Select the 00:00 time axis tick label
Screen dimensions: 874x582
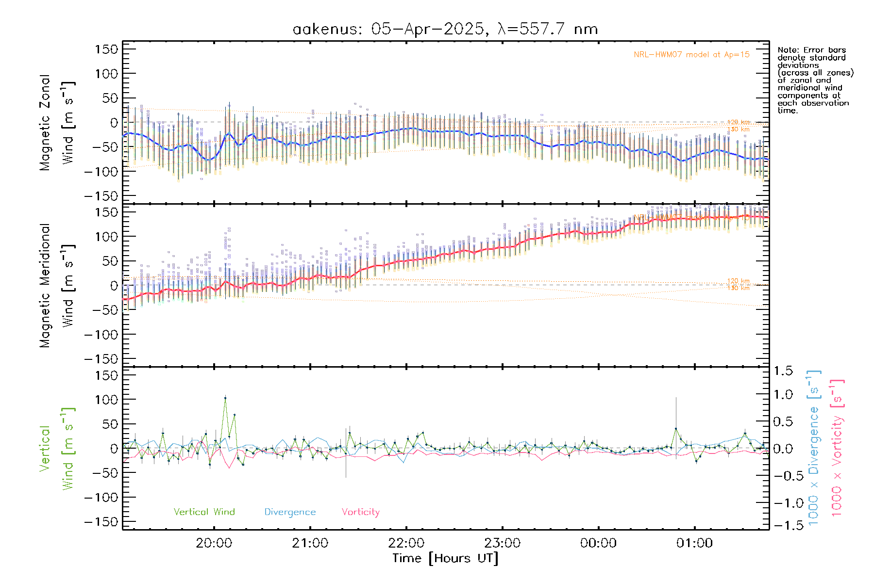pyautogui.click(x=598, y=543)
